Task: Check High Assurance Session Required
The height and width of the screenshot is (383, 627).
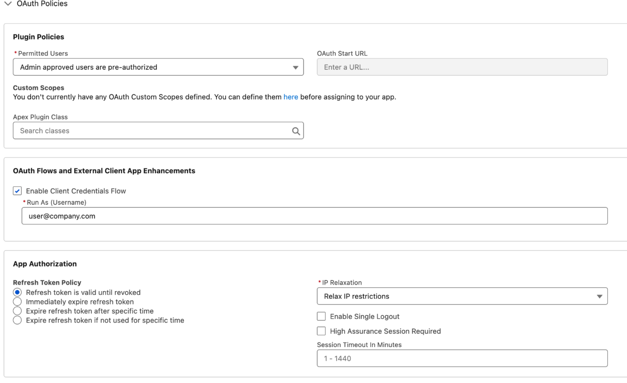Action: click(321, 331)
